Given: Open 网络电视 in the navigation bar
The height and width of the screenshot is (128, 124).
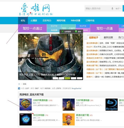Looking at the screenshot, I should (x=61, y=20).
